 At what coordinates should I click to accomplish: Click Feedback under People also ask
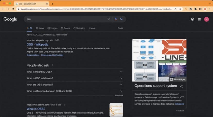[x=119, y=96]
